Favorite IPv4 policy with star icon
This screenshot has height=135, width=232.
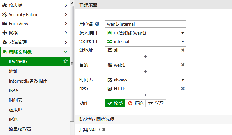coord(66,61)
